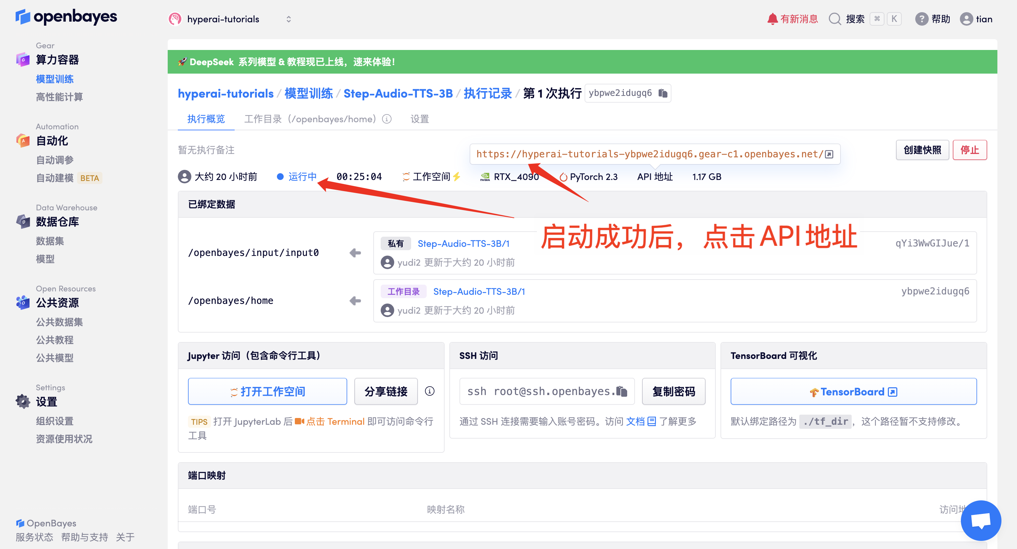1017x549 pixels.
Task: Open the 执行记录 breadcrumb link
Action: [x=488, y=94]
